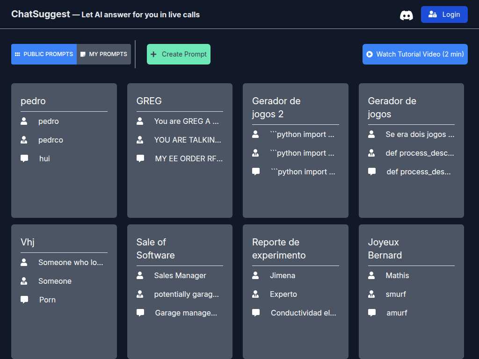Select the 'Jimena' text
This screenshot has height=359, width=479.
[x=283, y=276]
